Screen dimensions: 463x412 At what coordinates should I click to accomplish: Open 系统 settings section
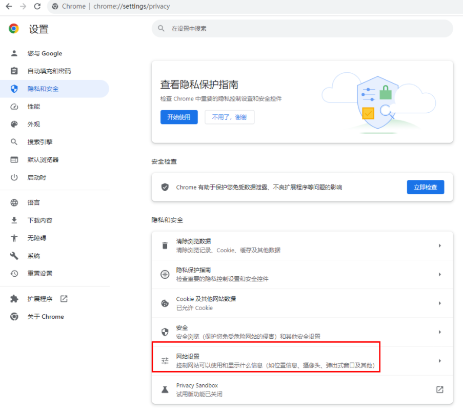click(55, 256)
